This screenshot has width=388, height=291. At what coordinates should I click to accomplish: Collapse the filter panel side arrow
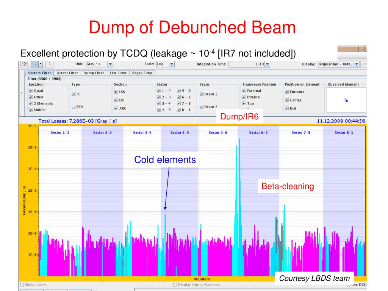tap(22, 93)
